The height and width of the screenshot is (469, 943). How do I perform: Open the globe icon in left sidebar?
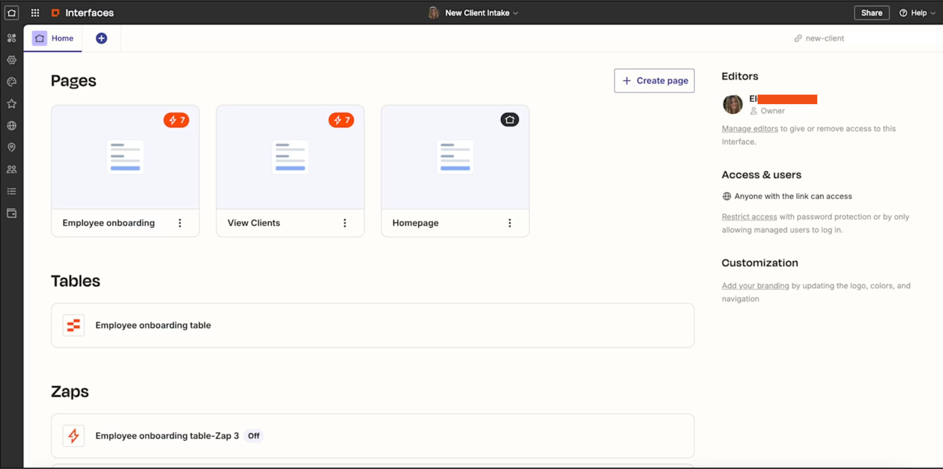point(12,126)
